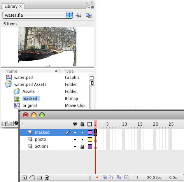Show all layers as outlines header icon
The image size is (184, 182).
90,124
